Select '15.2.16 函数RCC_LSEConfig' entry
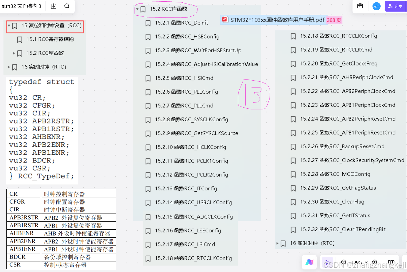 pos(188,230)
